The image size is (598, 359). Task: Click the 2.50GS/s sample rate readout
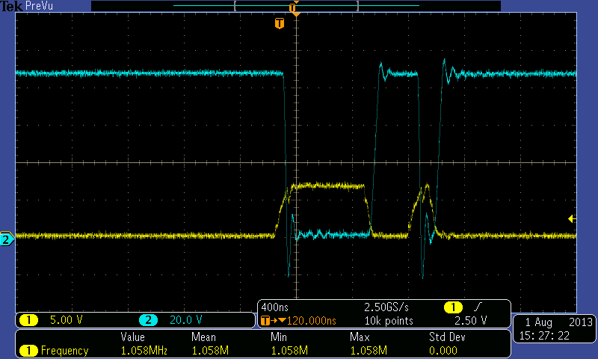386,307
